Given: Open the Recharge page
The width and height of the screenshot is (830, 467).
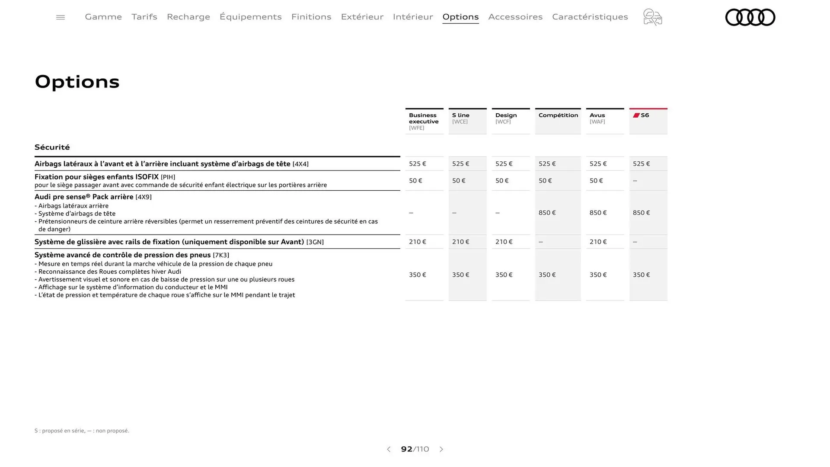Looking at the screenshot, I should [x=188, y=17].
